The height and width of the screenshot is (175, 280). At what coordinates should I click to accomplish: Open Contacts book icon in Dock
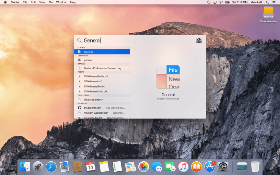tap(77, 167)
